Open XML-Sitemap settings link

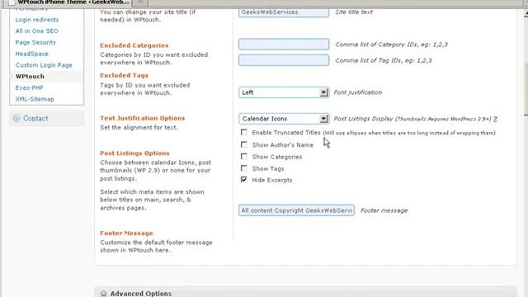pos(35,99)
